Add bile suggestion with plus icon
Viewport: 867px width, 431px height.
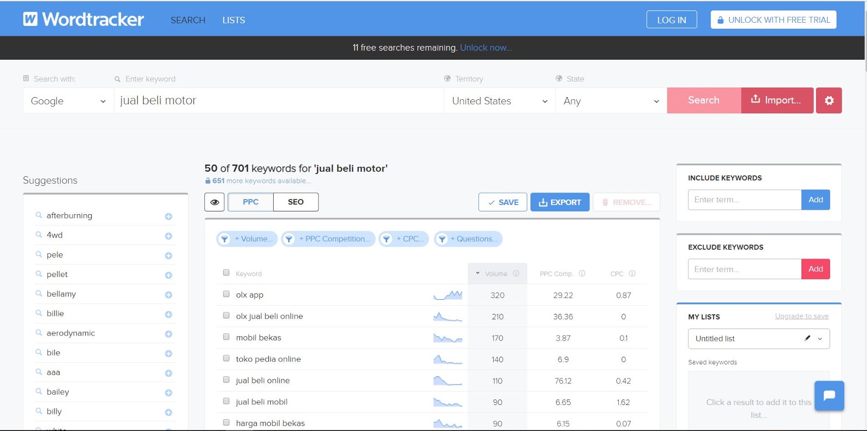[169, 353]
